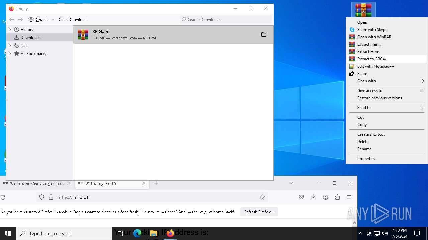428x240 pixels.
Task: Reload the myip.wtf page
Action: pos(3,197)
